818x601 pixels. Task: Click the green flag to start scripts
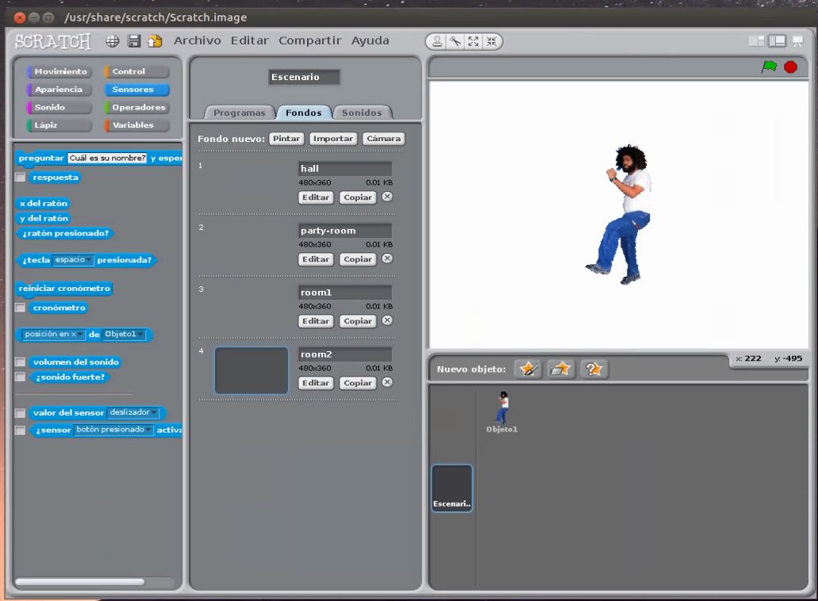[769, 67]
